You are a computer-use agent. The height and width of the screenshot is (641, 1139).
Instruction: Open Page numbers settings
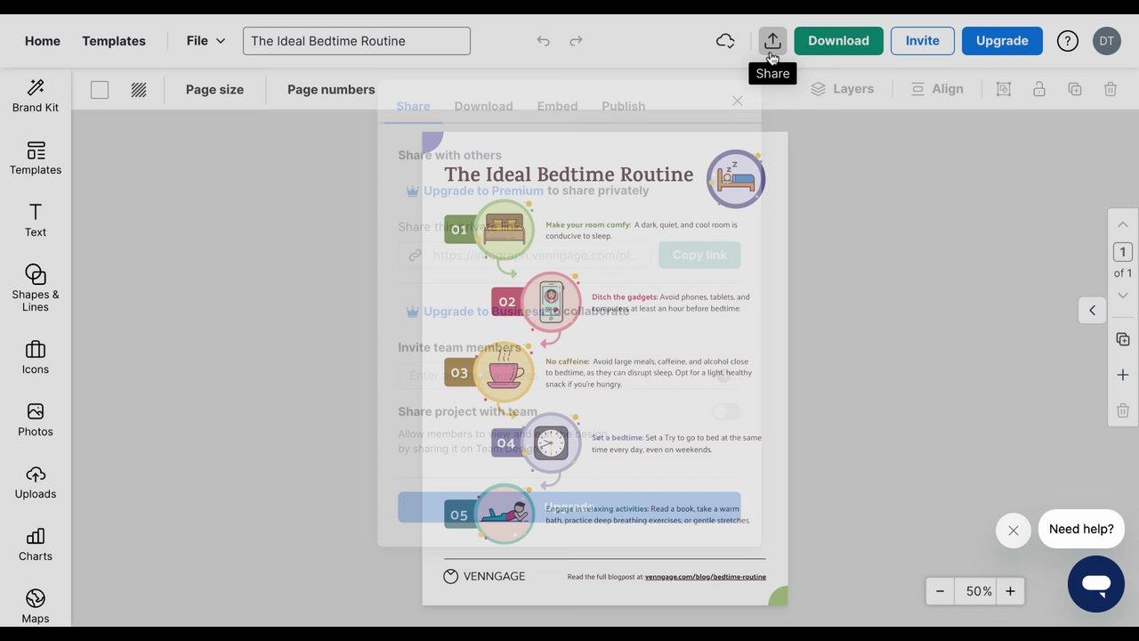tap(331, 89)
